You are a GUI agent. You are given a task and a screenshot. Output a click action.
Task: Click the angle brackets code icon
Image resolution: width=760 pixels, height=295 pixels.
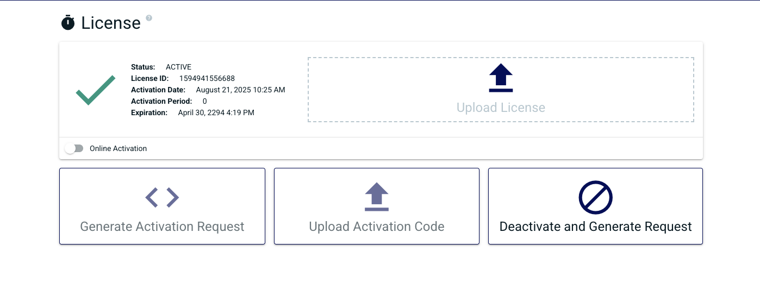point(162,197)
